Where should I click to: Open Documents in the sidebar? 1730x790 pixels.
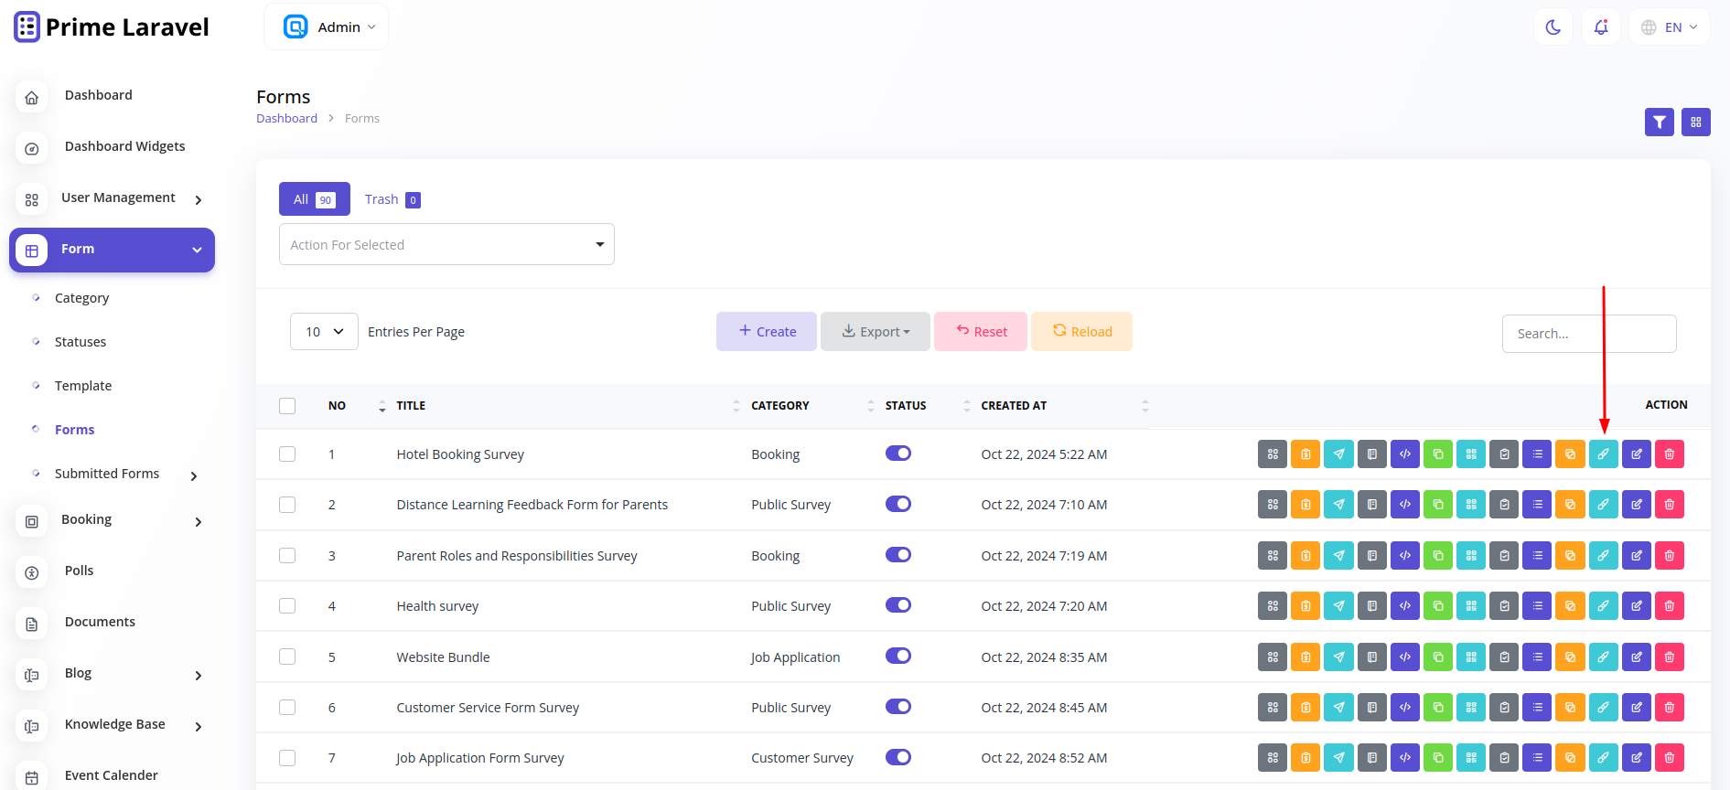pyautogui.click(x=112, y=623)
